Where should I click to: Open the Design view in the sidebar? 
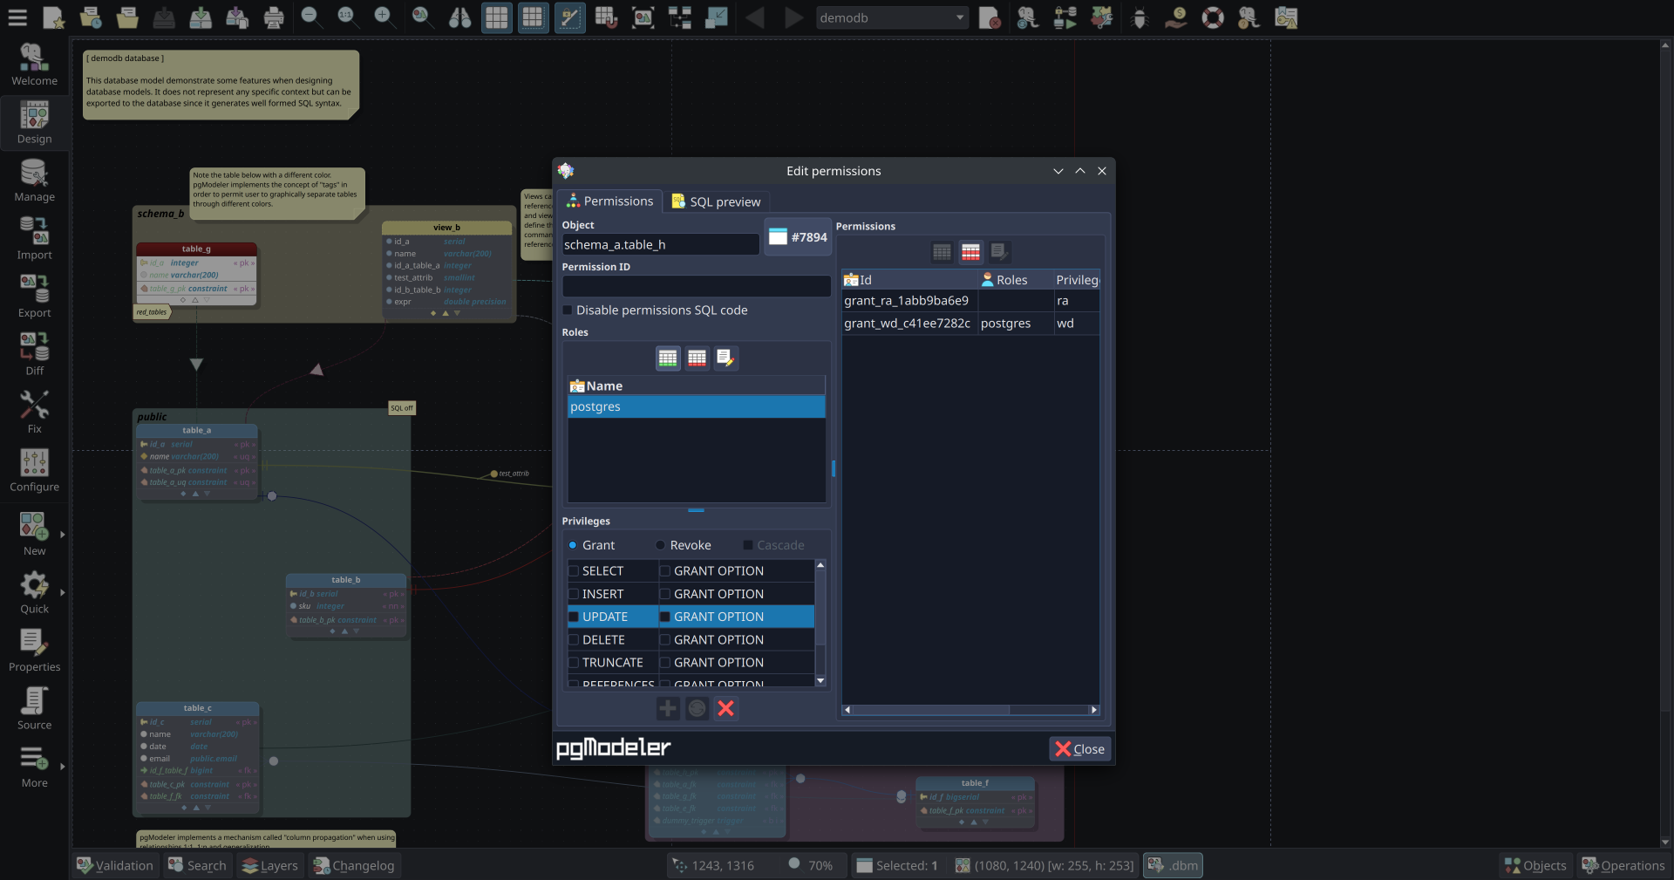pos(34,122)
